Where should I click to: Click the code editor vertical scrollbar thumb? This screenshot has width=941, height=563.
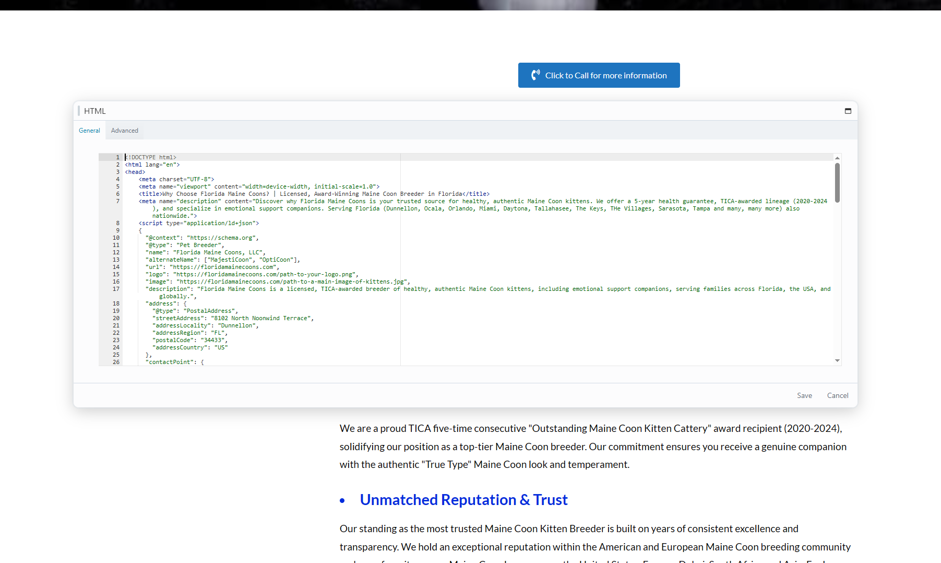coord(837,183)
